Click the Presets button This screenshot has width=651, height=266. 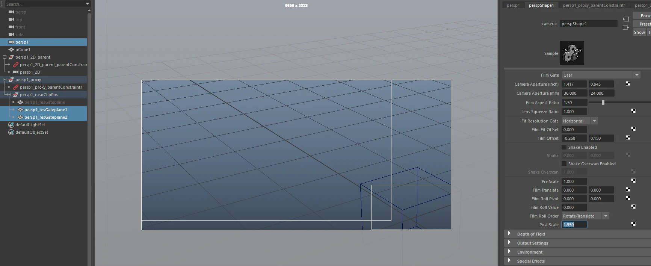click(642, 24)
